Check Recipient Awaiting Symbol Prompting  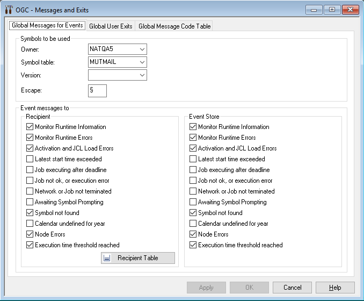(30, 202)
